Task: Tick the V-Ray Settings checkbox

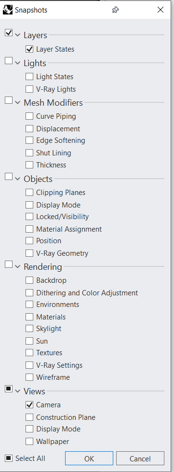Action: [29, 365]
